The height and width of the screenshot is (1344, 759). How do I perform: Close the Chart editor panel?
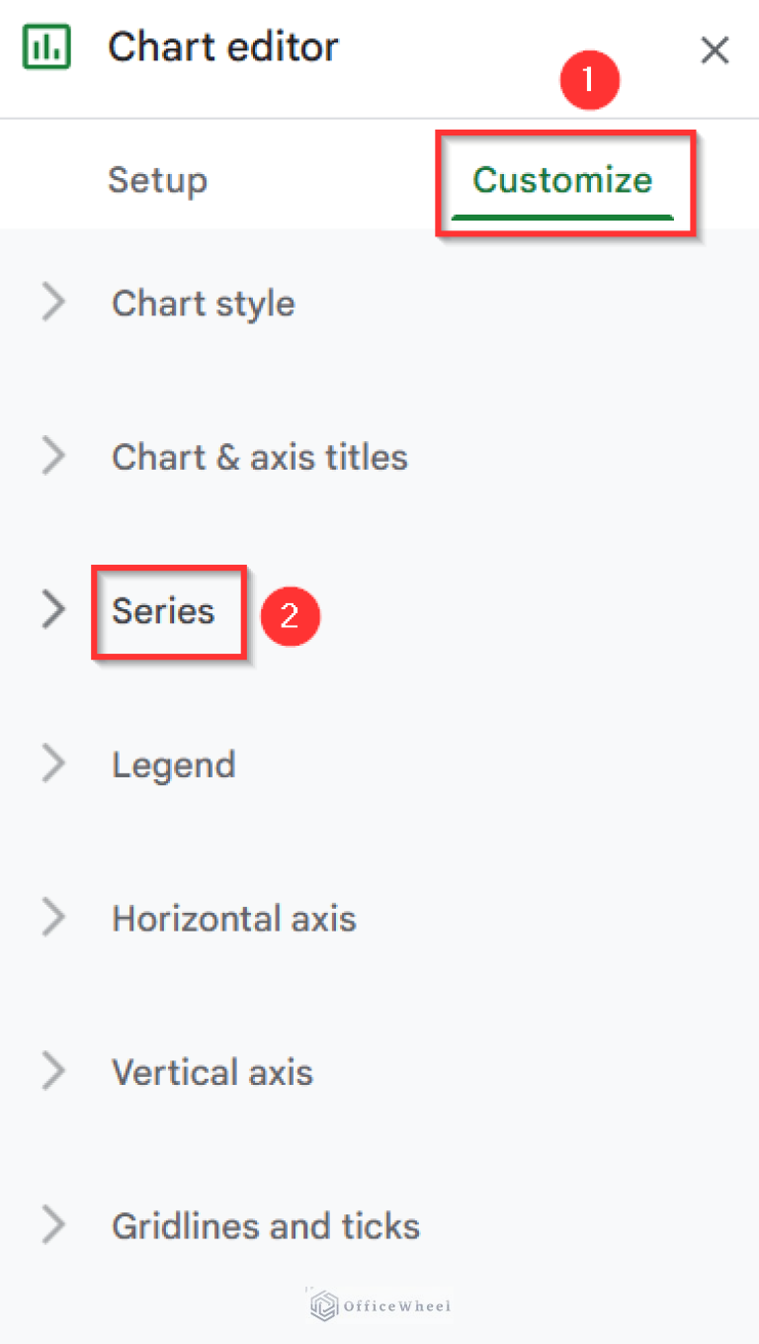715,50
